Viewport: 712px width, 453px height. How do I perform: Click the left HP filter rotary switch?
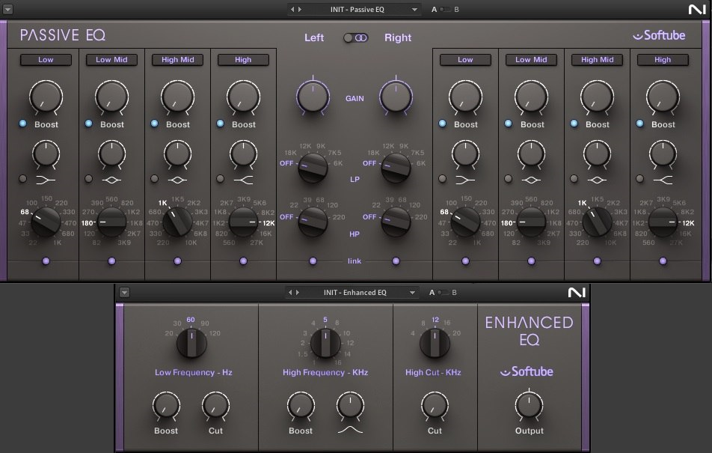[x=313, y=222]
